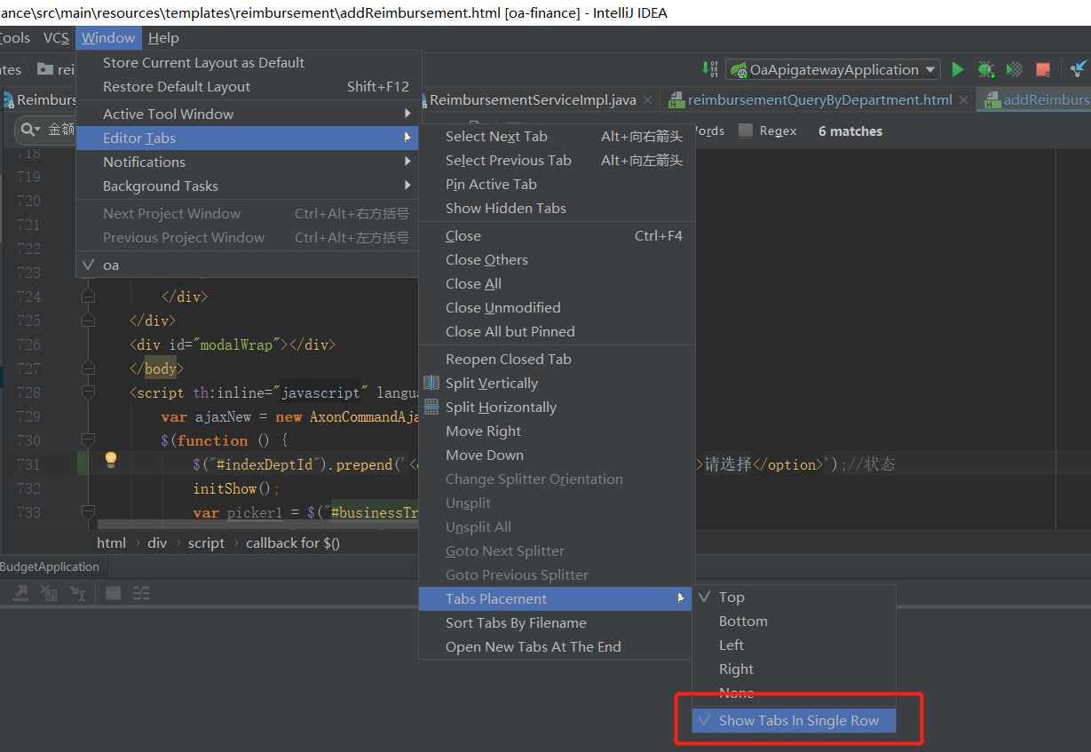Screen dimensions: 1091x752
Task: Click the search magnifier icon in find bar
Action: 30,130
